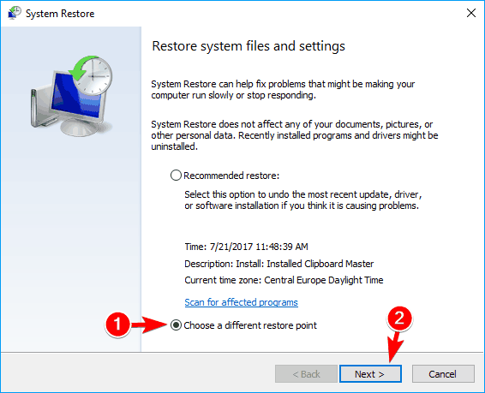Click the disabled < Back button
485x393 pixels.
306,374
